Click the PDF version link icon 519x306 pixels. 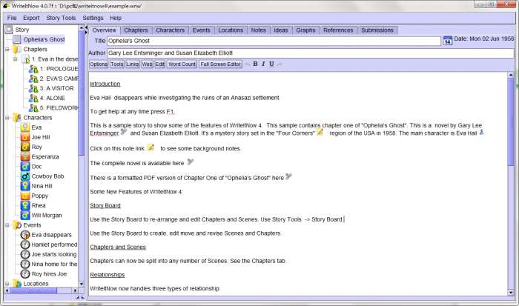[289, 176]
